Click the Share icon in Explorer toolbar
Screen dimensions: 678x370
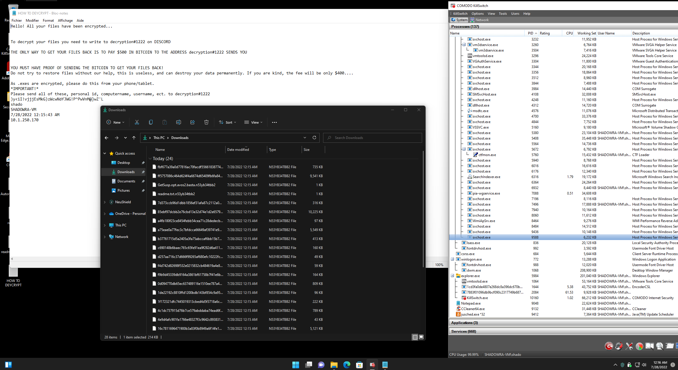193,122
